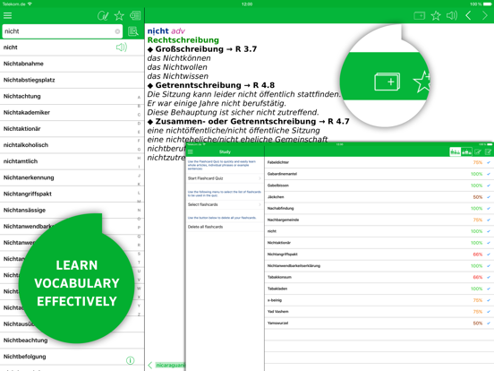
Task: Tap the full-text search icon beside search field
Action: pos(133,31)
